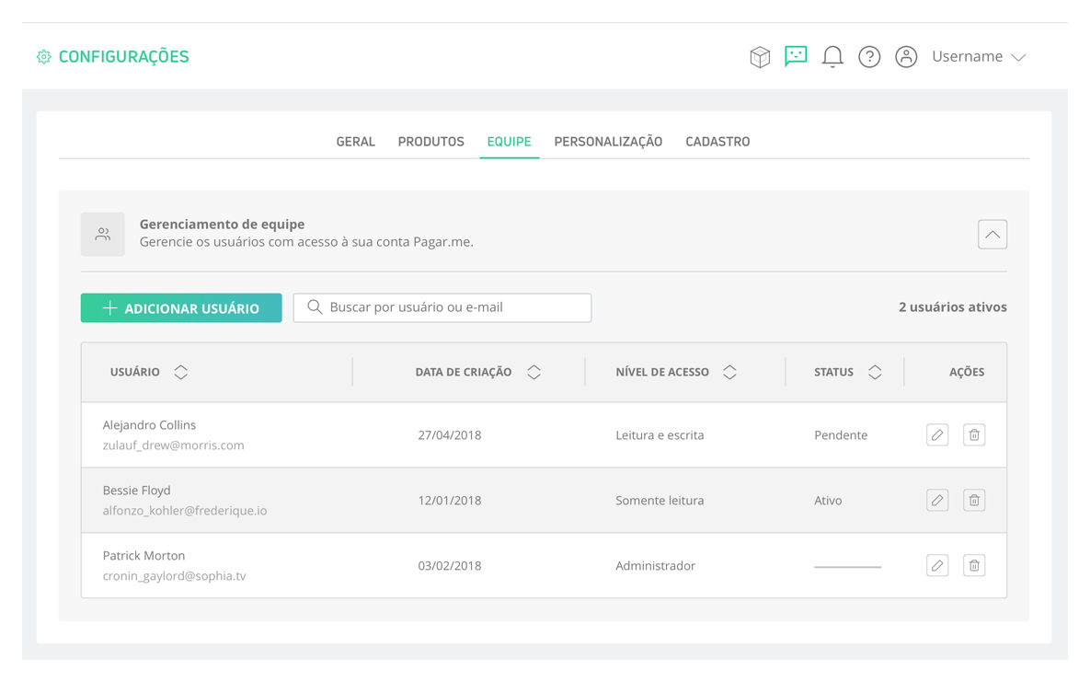Click the settings gear icon beside CONFIGURAÇÕES
The width and height of the screenshot is (1090, 682).
coord(42,56)
